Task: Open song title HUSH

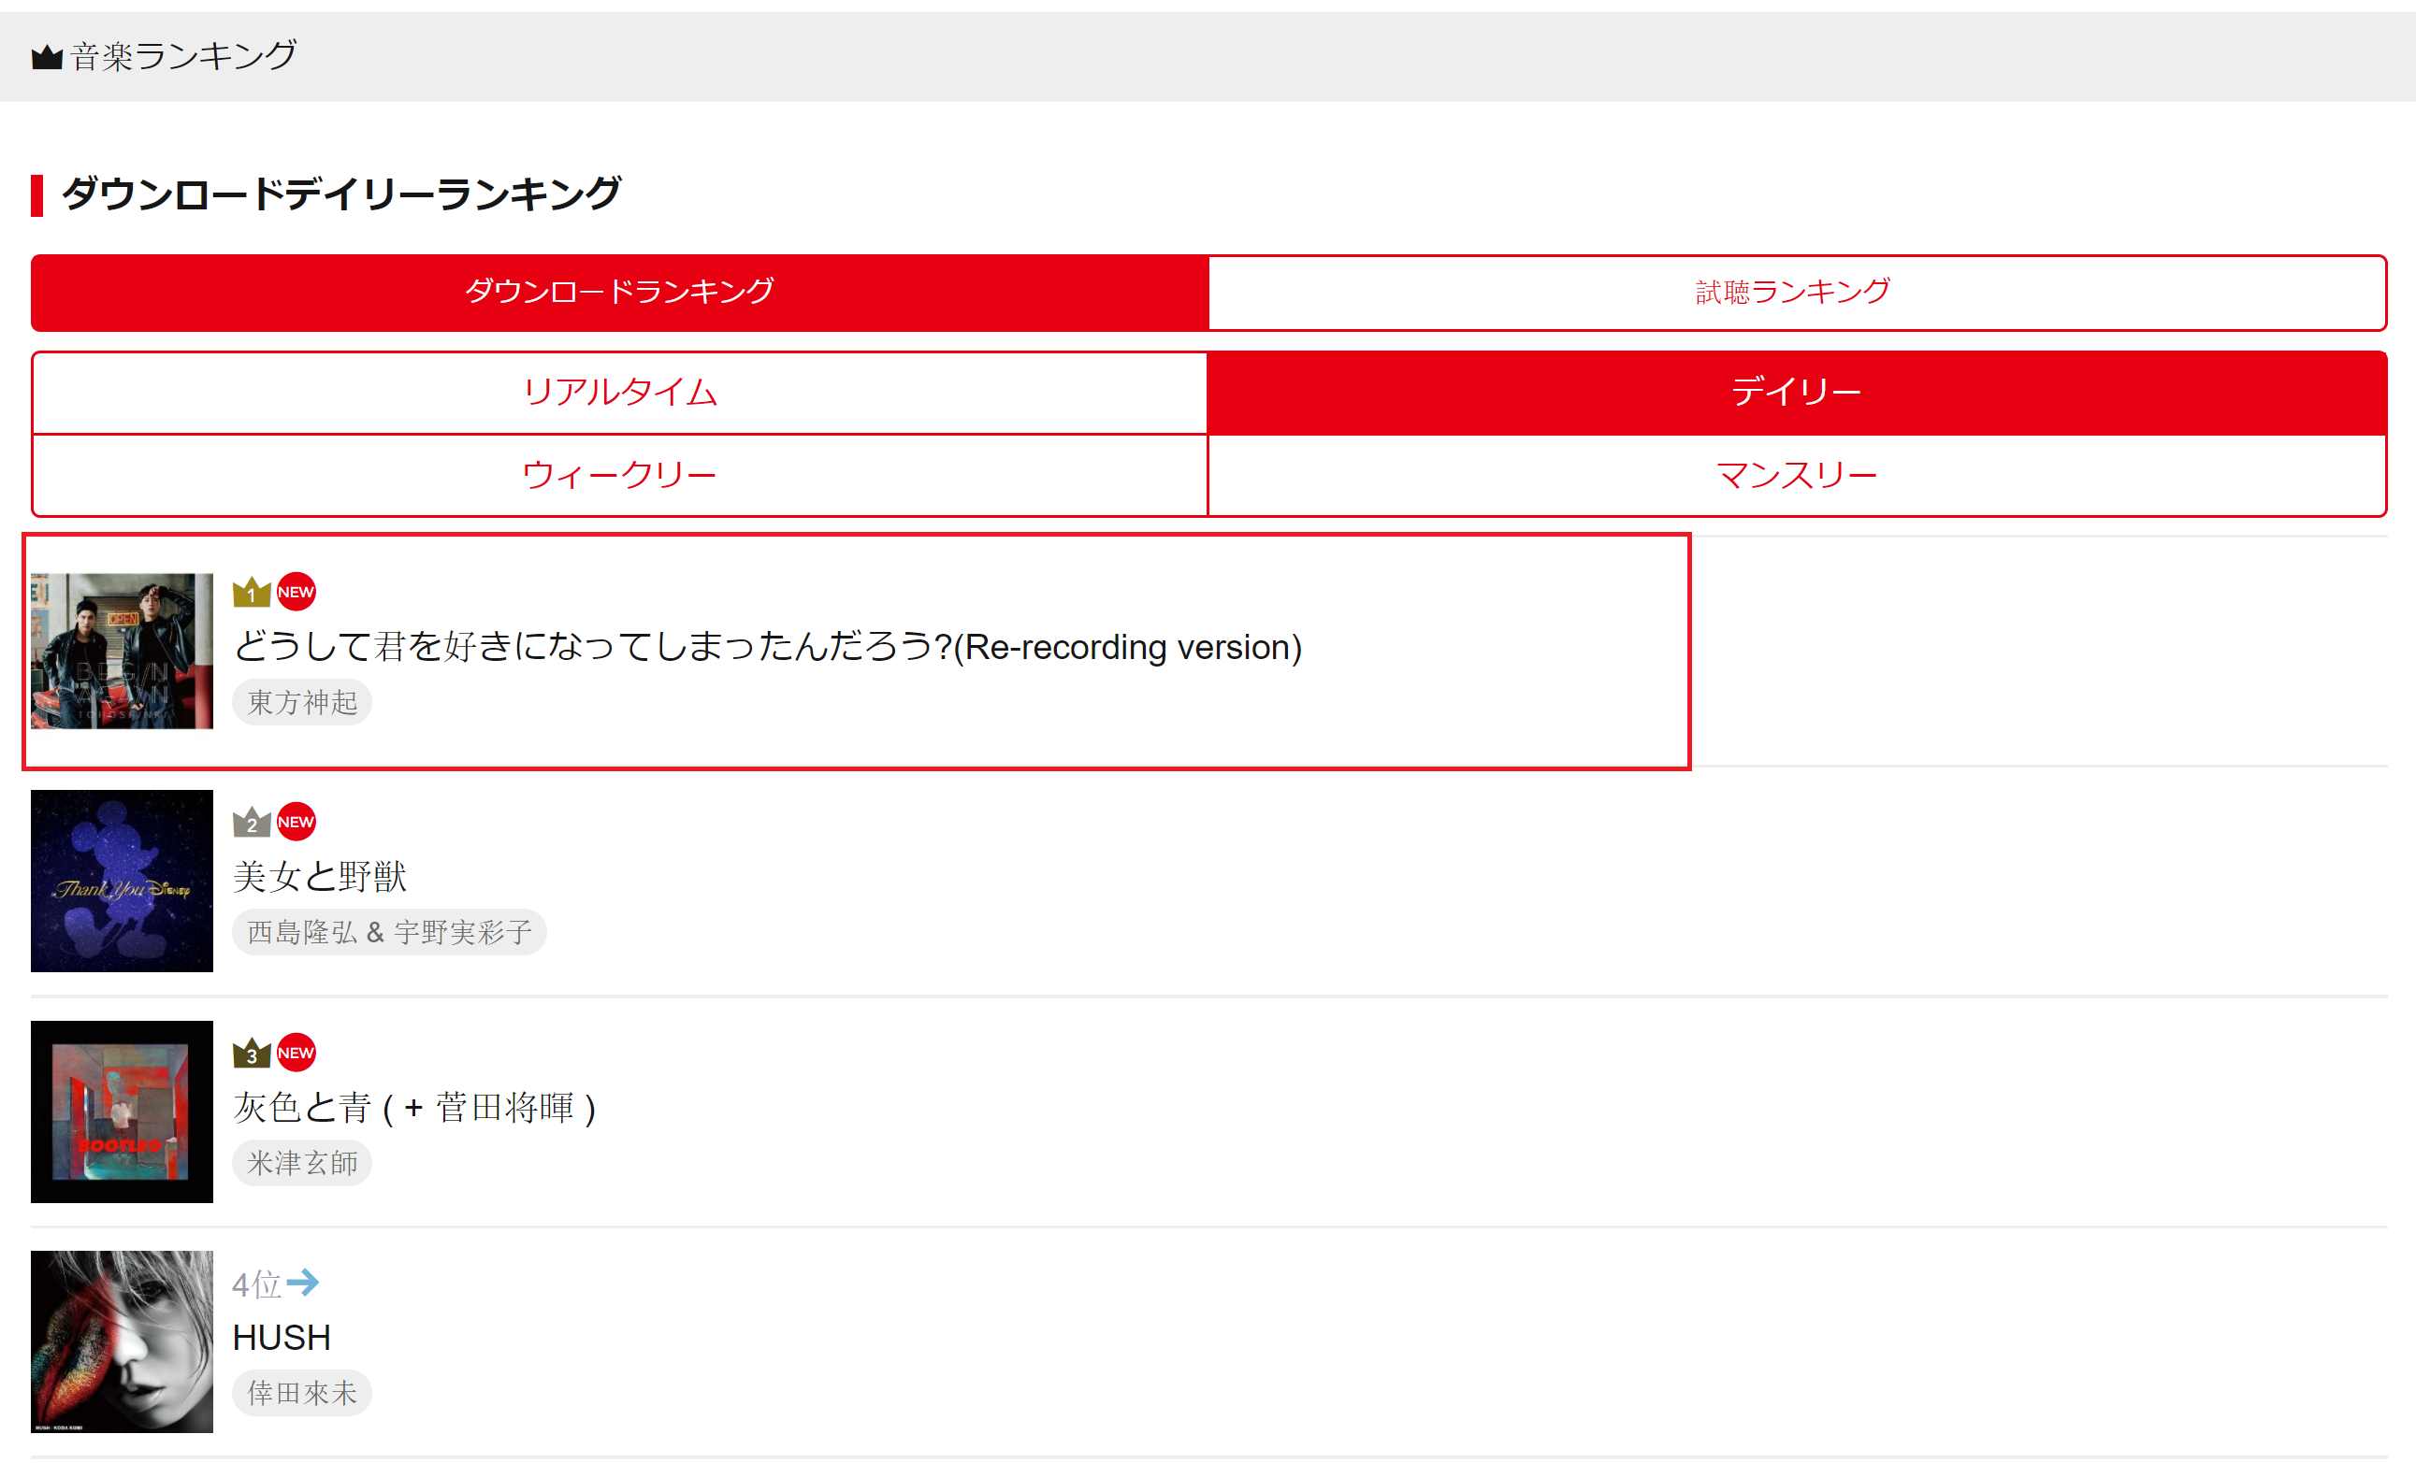Action: tap(282, 1338)
